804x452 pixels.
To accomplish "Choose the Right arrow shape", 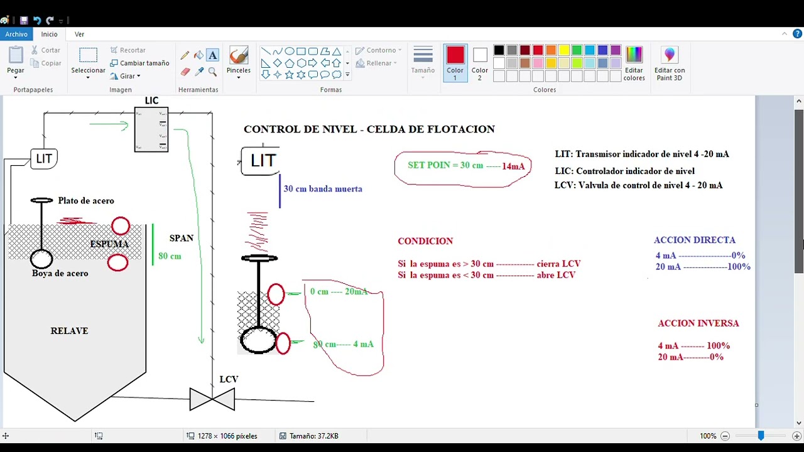I will point(313,63).
